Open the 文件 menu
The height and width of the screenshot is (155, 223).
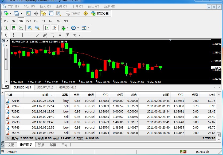13,6
